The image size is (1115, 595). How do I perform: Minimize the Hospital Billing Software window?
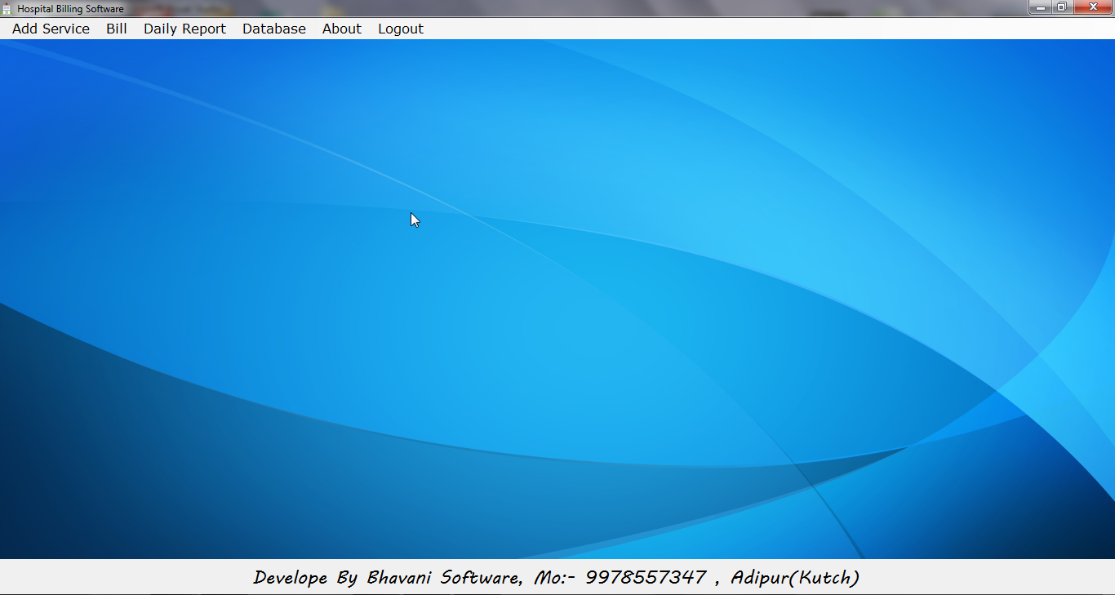pyautogui.click(x=1041, y=7)
